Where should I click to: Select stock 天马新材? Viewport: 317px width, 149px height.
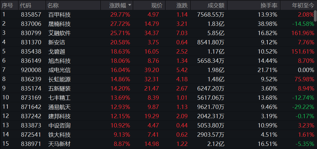[x=59, y=144]
